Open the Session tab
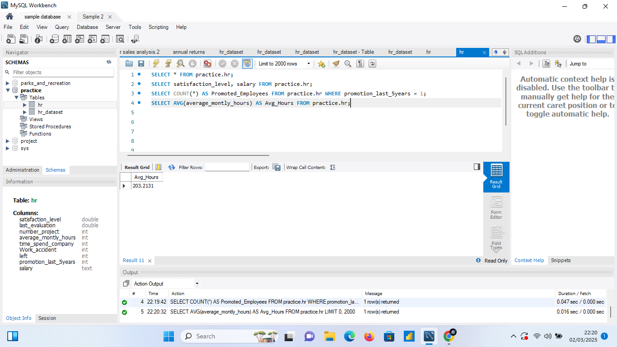This screenshot has height=347, width=617. (47, 318)
